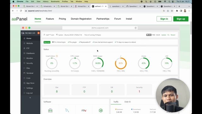Switch to the Disk IO tab

click(x=128, y=102)
